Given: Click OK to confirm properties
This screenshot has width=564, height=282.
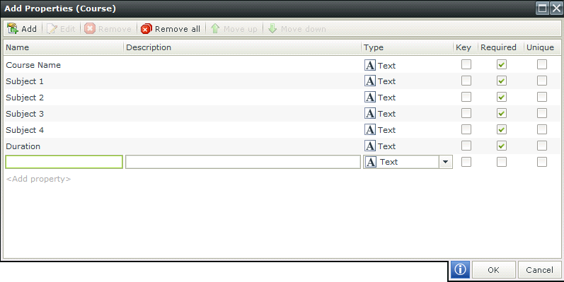Looking at the screenshot, I should [x=493, y=270].
